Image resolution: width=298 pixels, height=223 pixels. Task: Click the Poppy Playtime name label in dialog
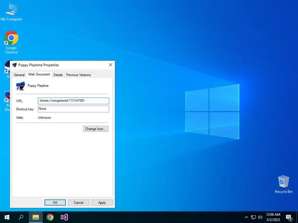[38, 86]
